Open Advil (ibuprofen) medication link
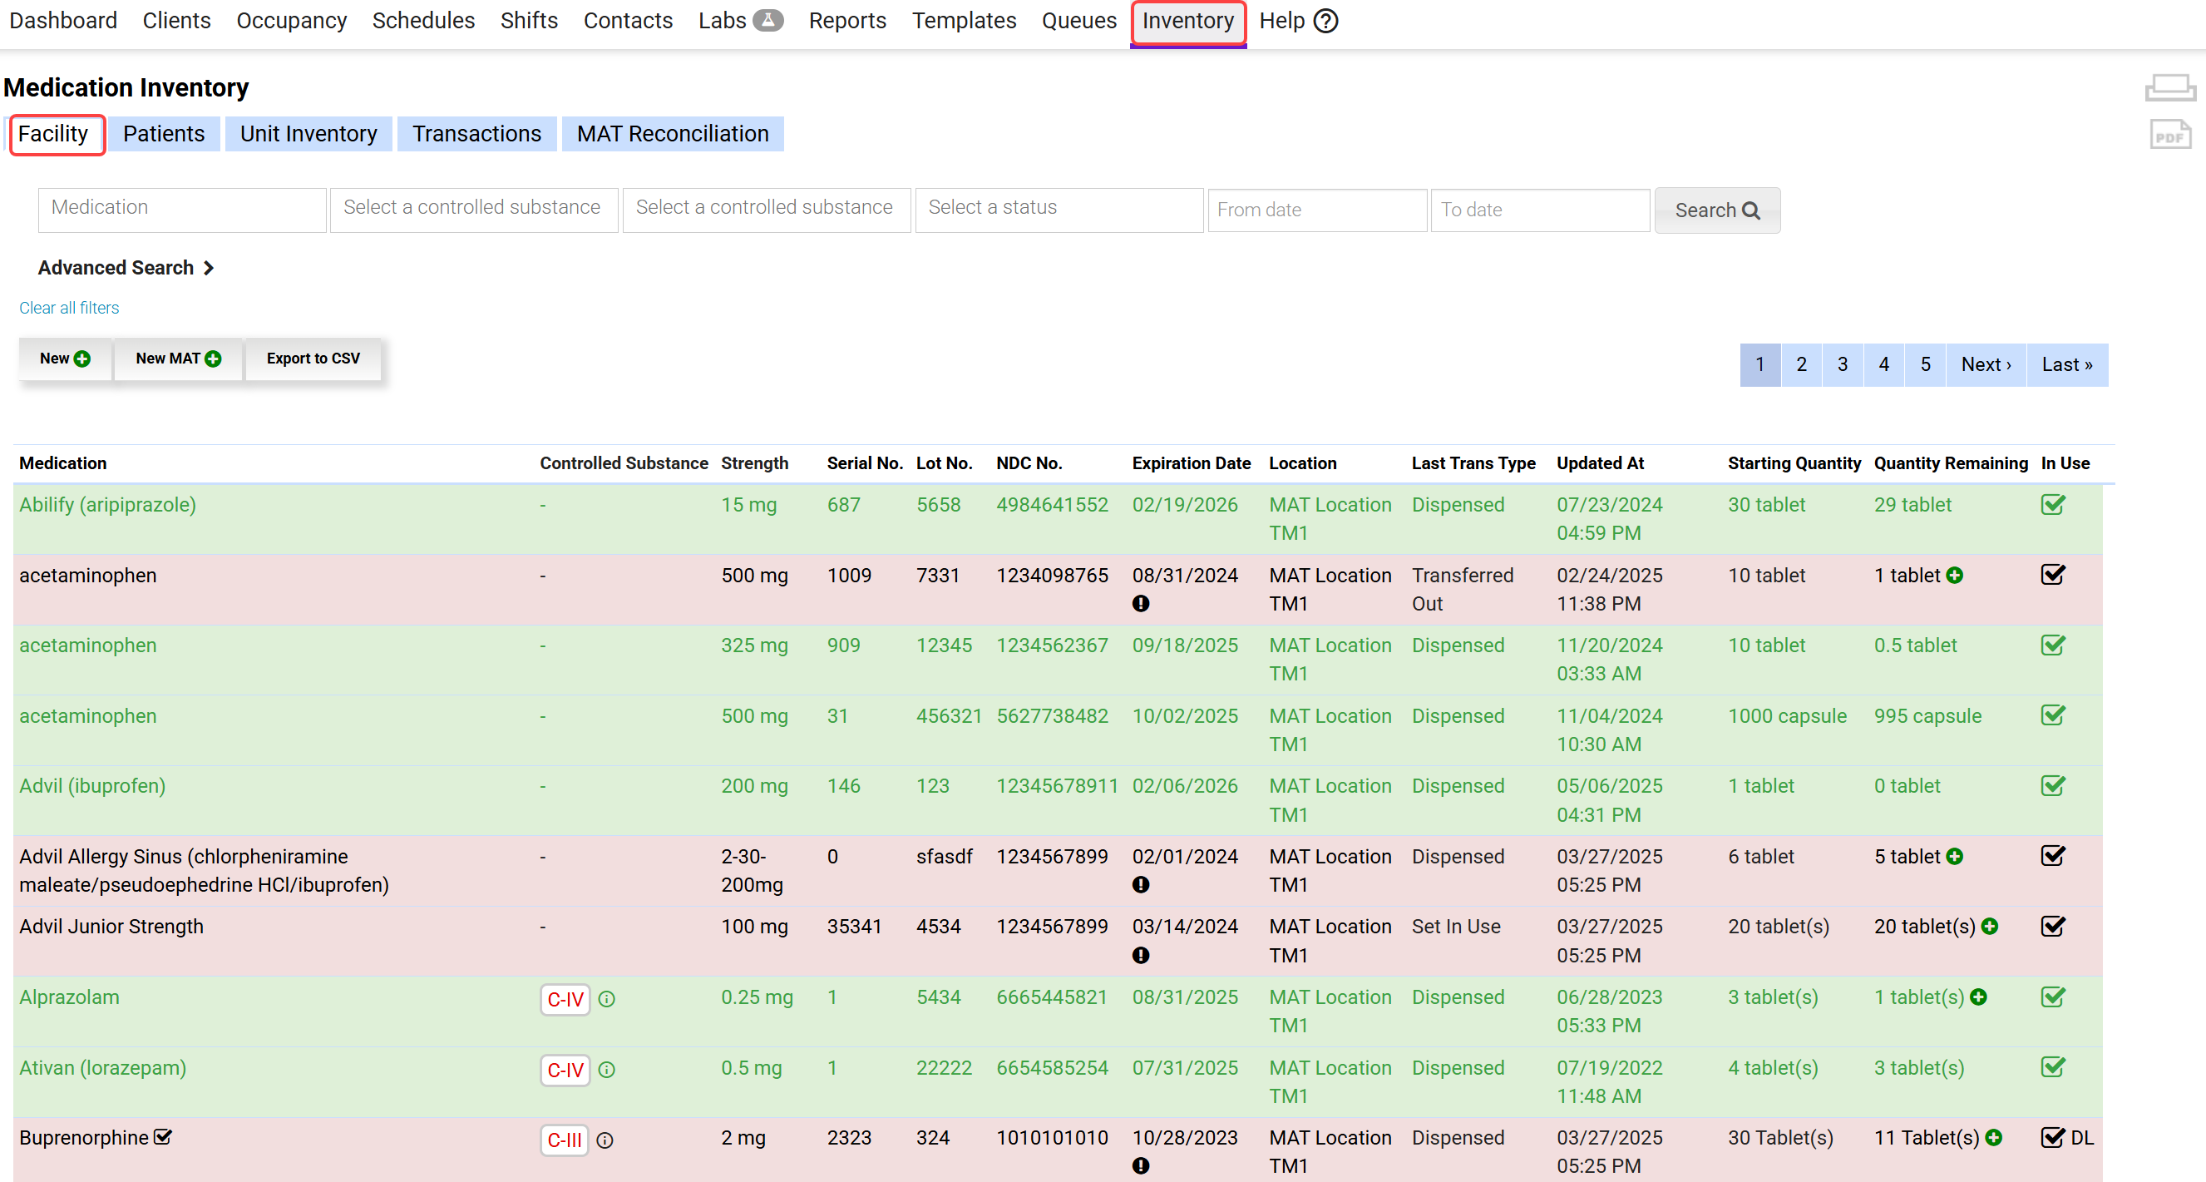This screenshot has width=2206, height=1182. click(x=92, y=785)
